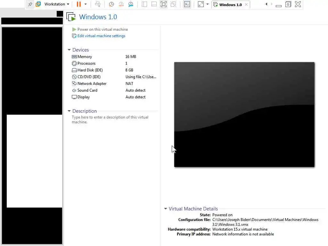Switch to Unity mode
This screenshot has width=328, height=246.
click(173, 4)
